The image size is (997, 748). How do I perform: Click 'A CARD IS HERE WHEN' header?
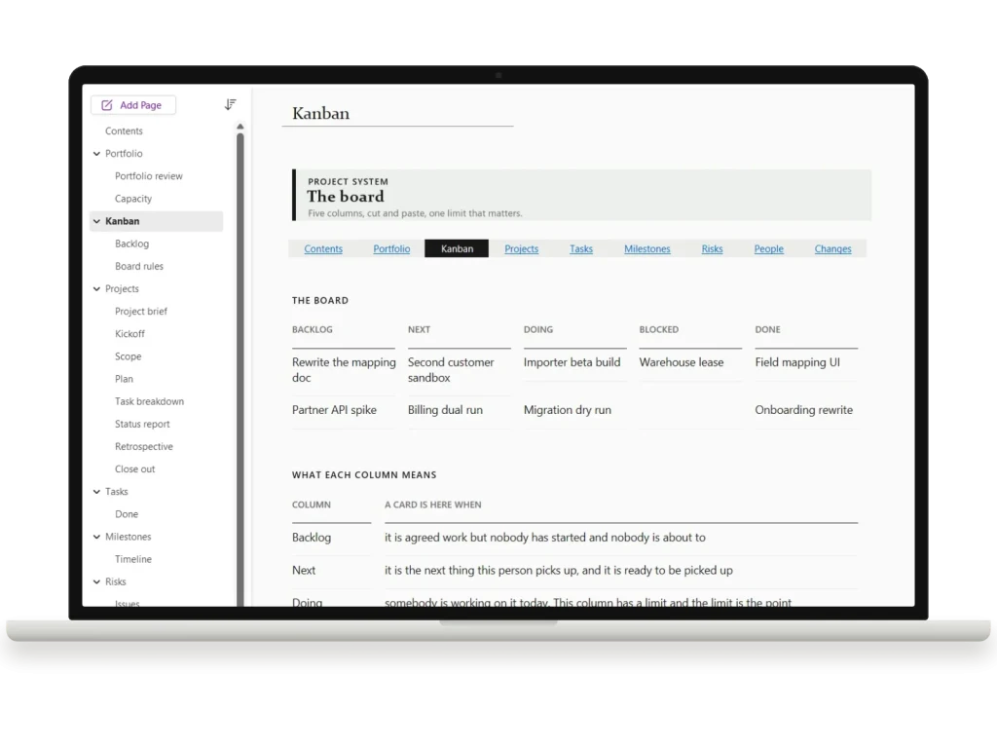(433, 505)
